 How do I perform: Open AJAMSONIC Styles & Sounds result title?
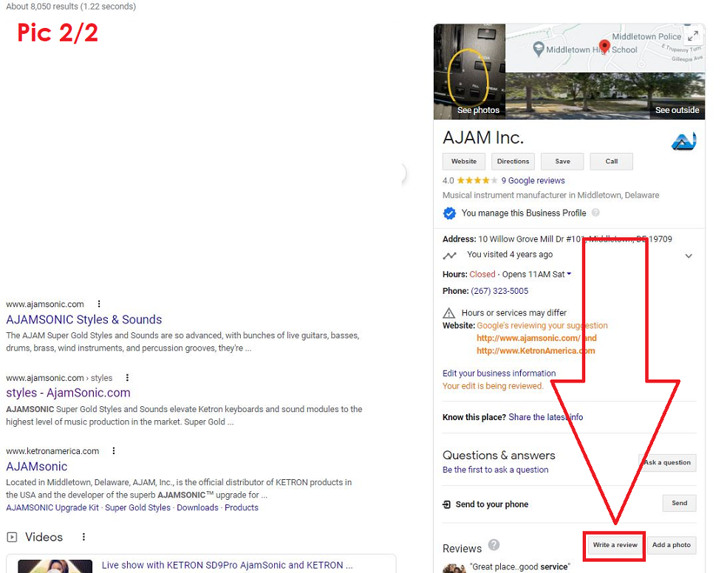[84, 320]
